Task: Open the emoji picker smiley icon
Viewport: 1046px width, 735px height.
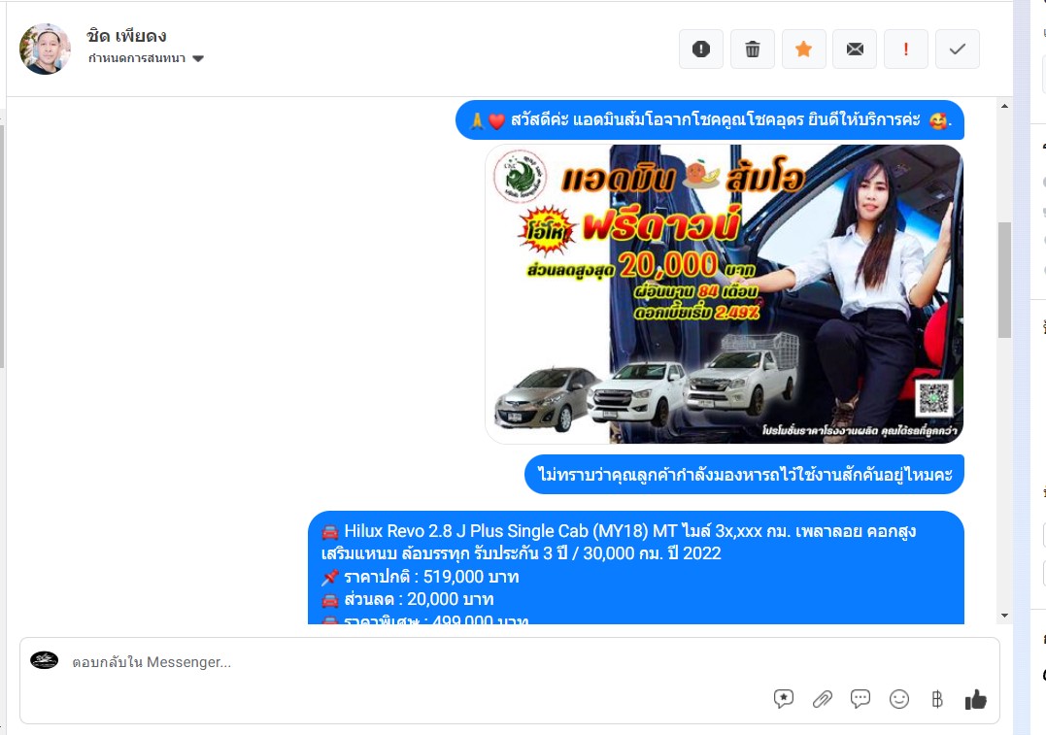Action: [x=899, y=699]
